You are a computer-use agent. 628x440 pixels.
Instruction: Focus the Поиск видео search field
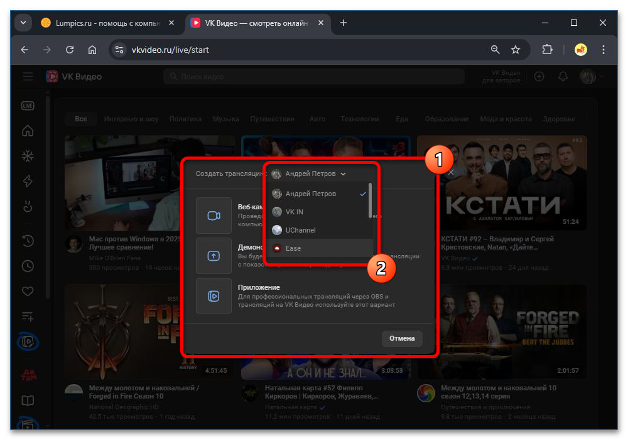(313, 76)
